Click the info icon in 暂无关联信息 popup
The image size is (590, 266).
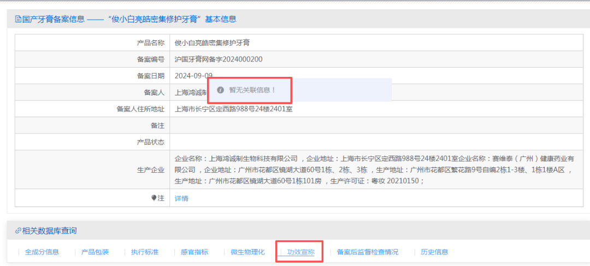coord(220,90)
